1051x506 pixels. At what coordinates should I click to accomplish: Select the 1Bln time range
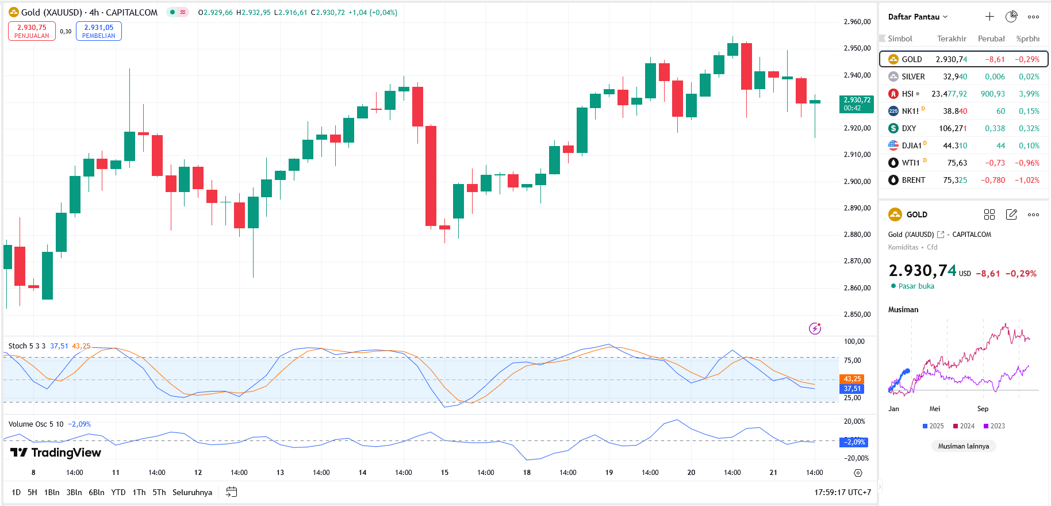52,492
